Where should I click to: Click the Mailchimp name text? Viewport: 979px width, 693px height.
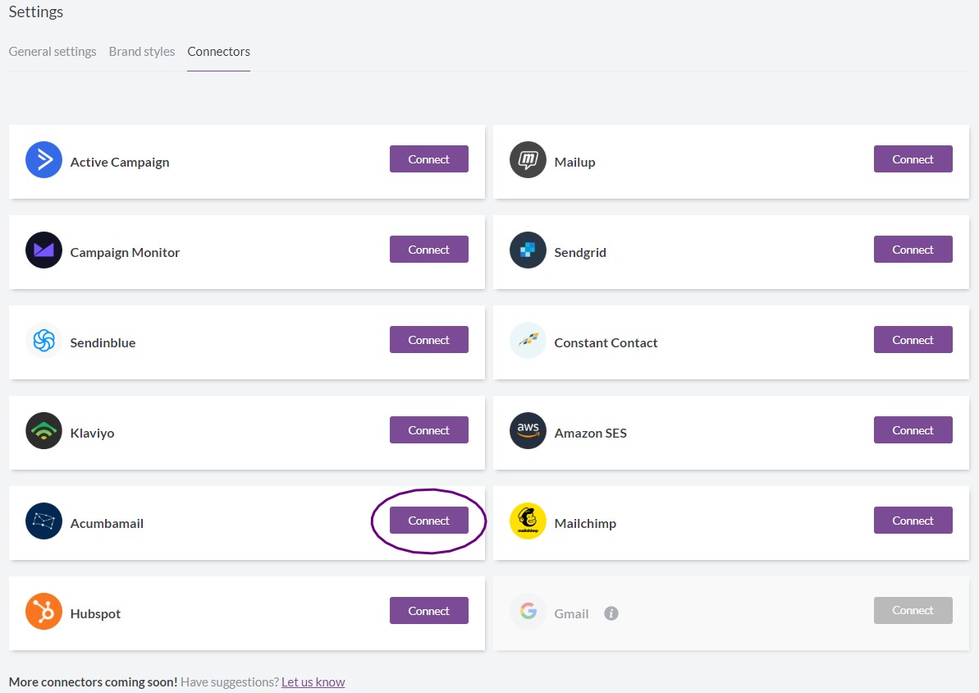(x=585, y=524)
